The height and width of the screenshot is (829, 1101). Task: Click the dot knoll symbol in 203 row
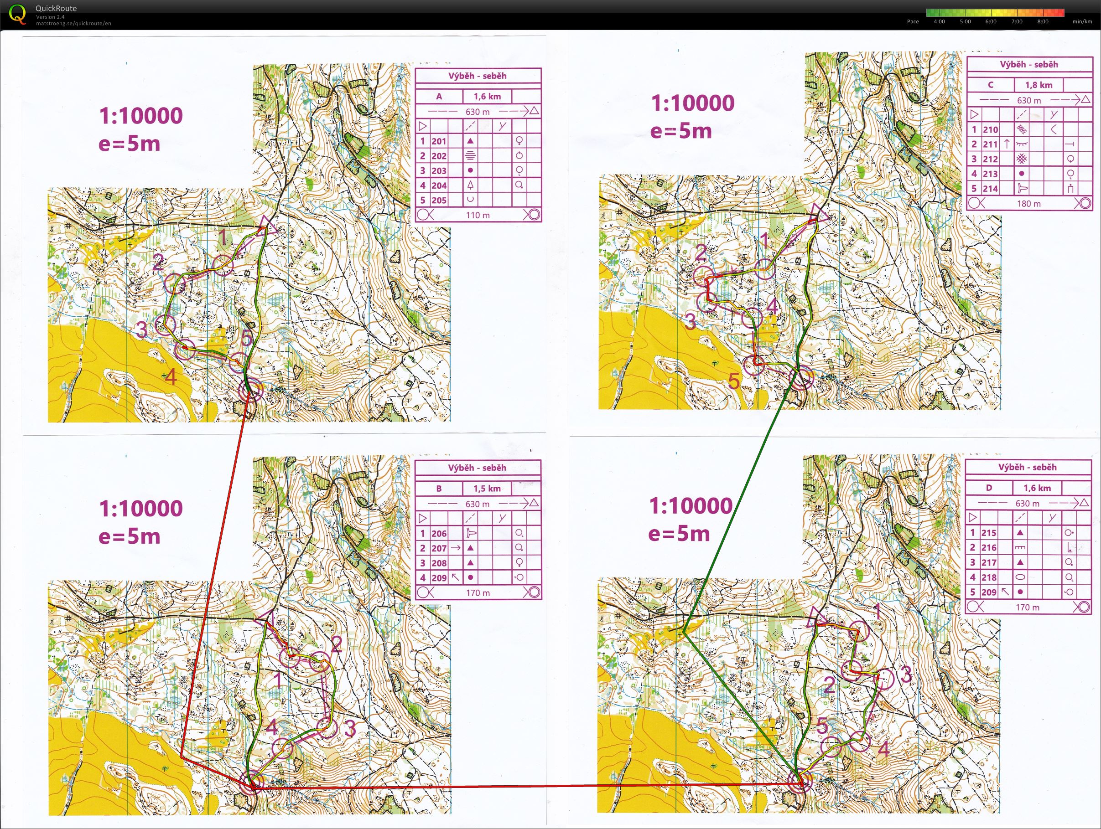[x=470, y=170]
